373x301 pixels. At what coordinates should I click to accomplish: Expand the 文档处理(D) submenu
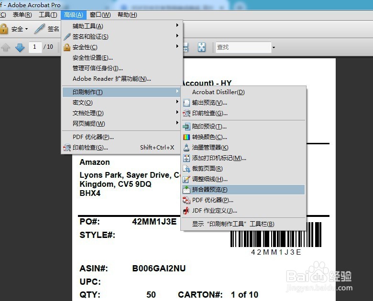(122, 113)
